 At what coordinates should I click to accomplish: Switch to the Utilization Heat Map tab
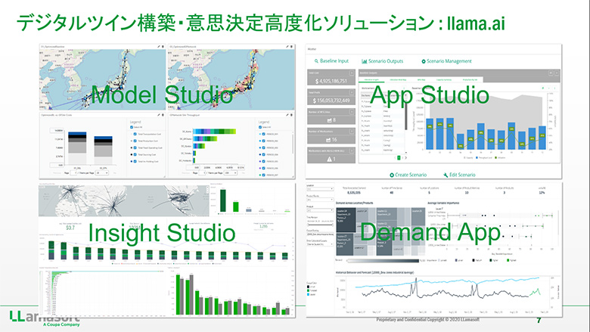tap(398, 79)
